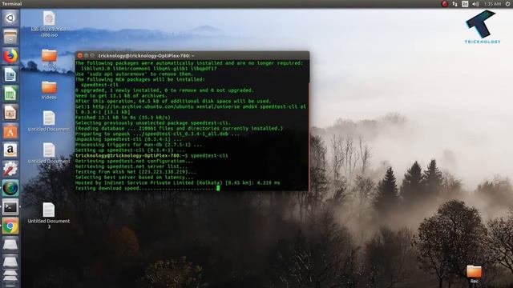Open the 1:35 AM clock menu
The height and width of the screenshot is (288, 513).
pyautogui.click(x=492, y=4)
